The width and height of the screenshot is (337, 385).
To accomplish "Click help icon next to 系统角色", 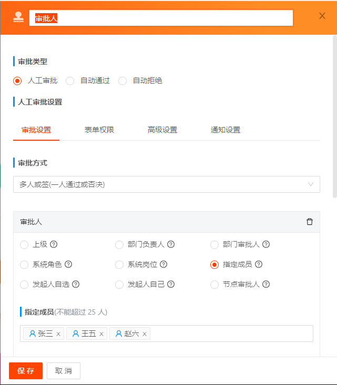I will (x=68, y=264).
